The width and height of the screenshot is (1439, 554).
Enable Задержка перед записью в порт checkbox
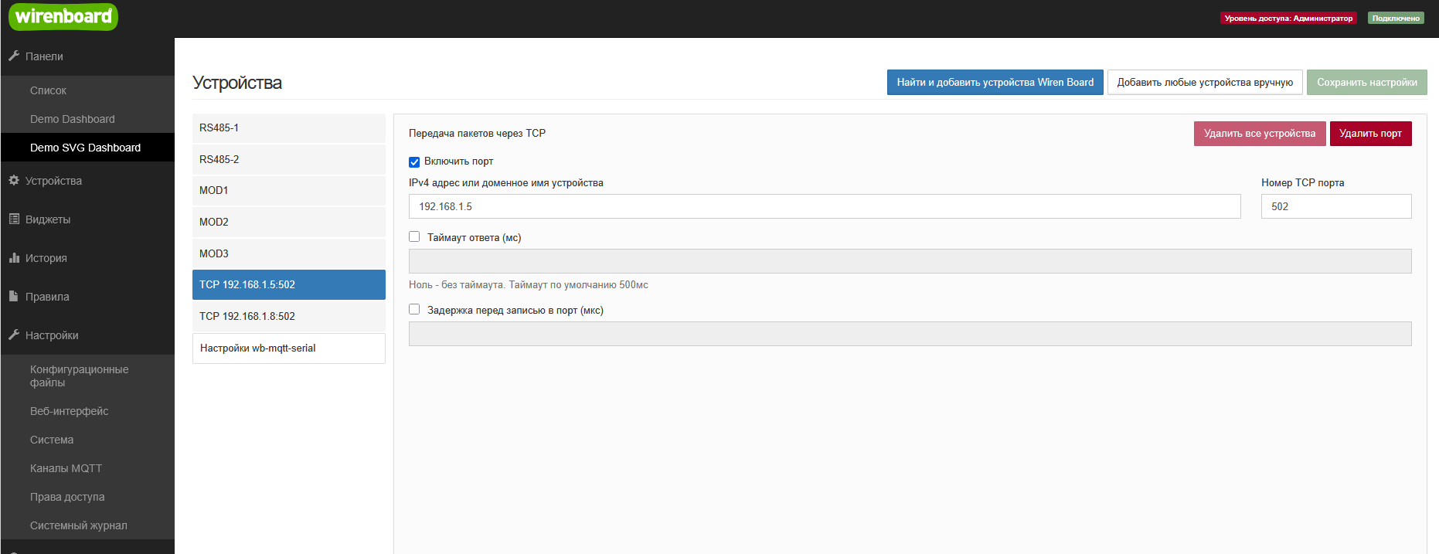[414, 310]
